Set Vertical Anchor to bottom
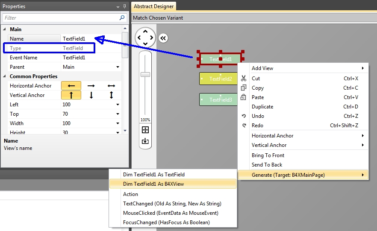The width and height of the screenshot is (377, 231). [91, 95]
